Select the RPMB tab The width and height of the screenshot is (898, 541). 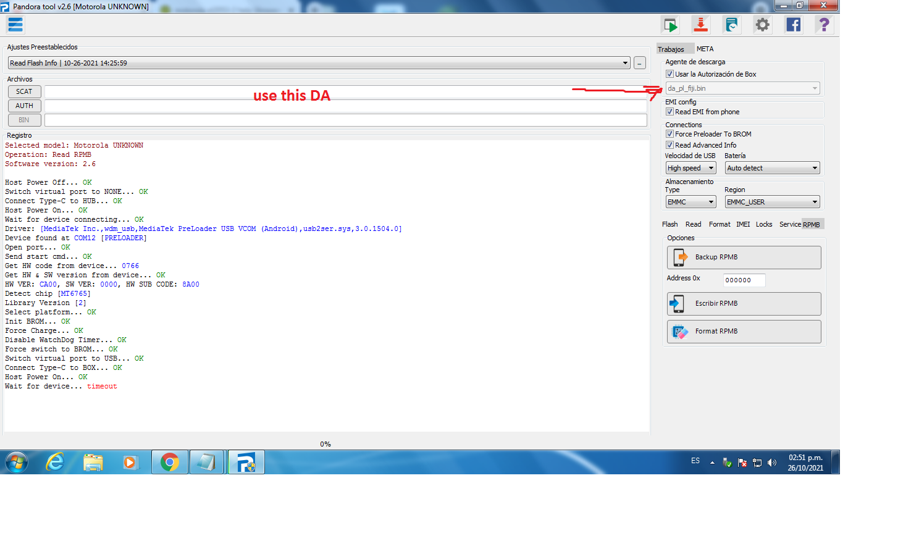(812, 225)
